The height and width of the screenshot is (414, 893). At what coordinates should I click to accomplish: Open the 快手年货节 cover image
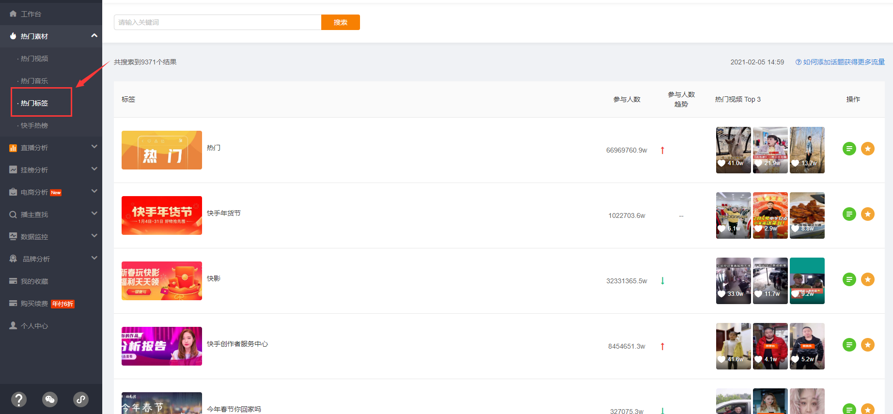click(x=162, y=215)
